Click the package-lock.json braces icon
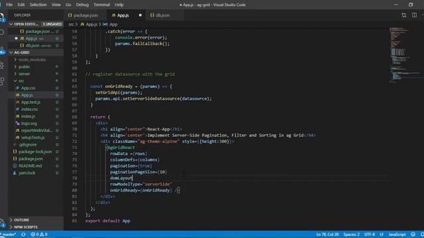Image resolution: width=424 pixels, height=238 pixels. pyautogui.click(x=15, y=151)
